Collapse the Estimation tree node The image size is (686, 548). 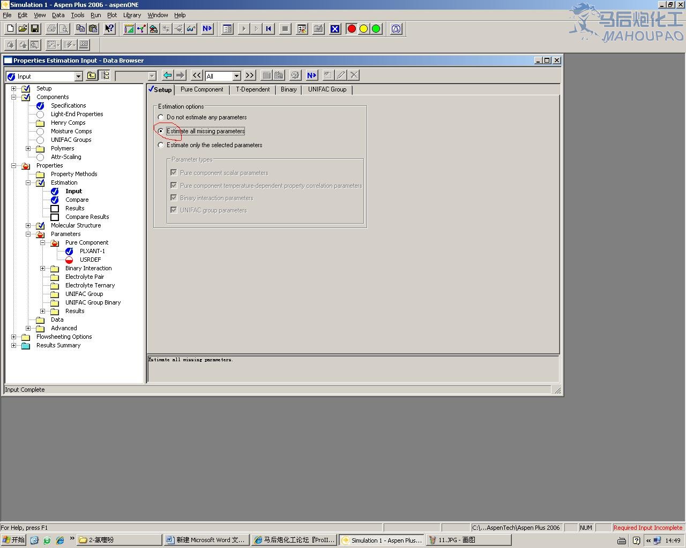tap(28, 182)
